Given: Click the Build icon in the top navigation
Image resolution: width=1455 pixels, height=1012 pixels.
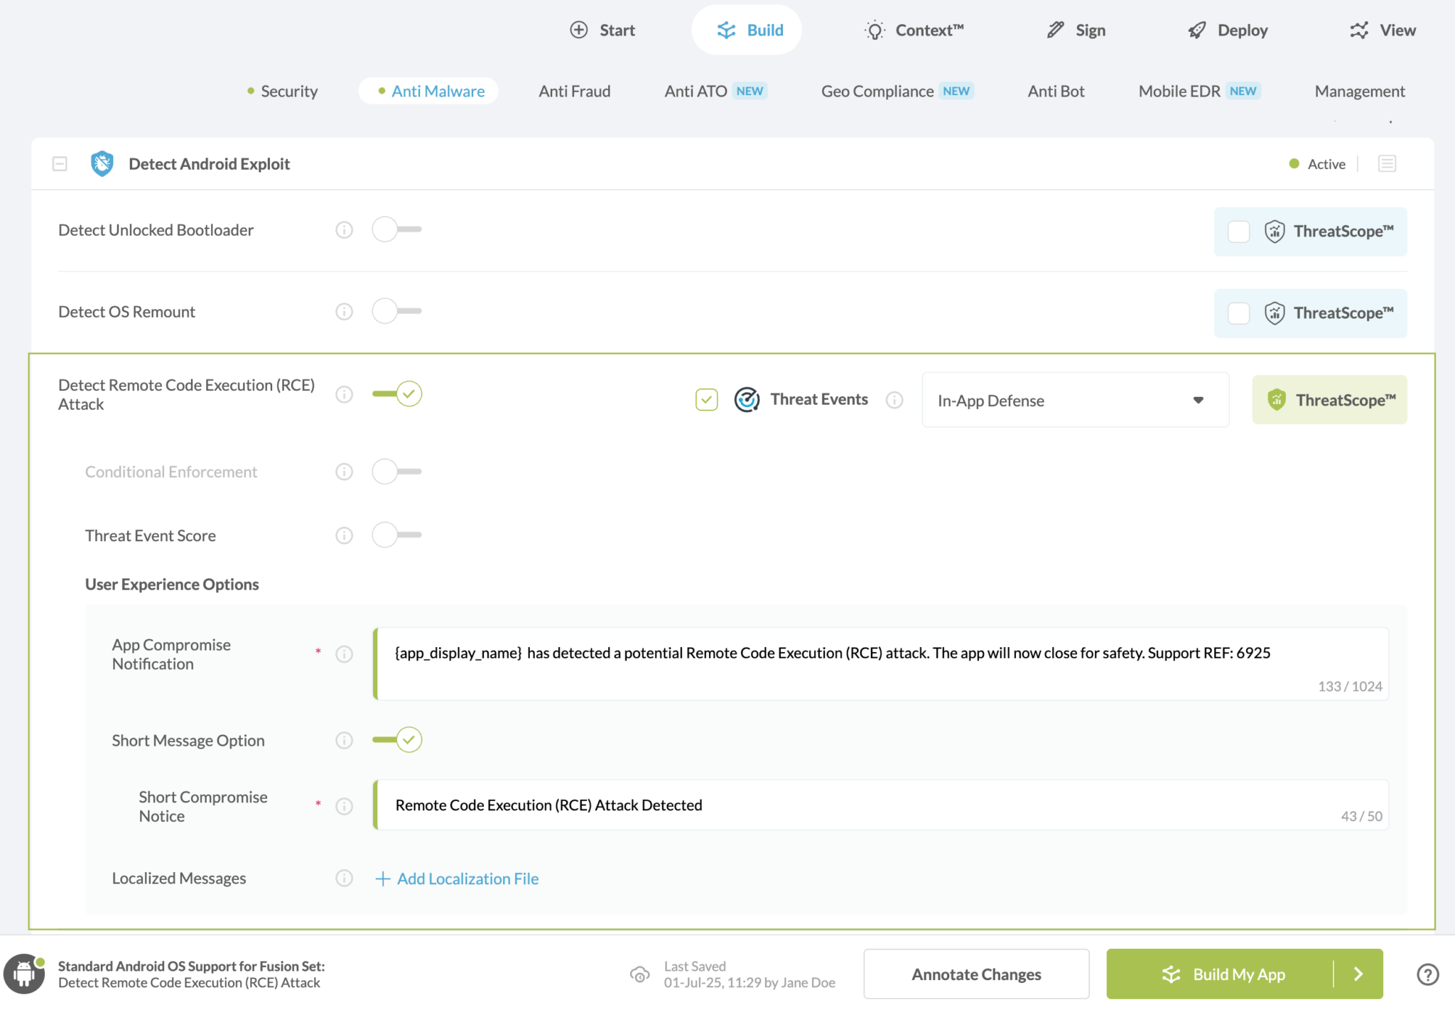Looking at the screenshot, I should click(725, 30).
